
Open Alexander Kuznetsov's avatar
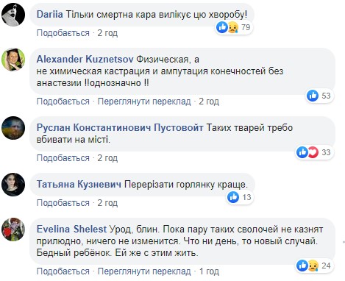point(13,60)
